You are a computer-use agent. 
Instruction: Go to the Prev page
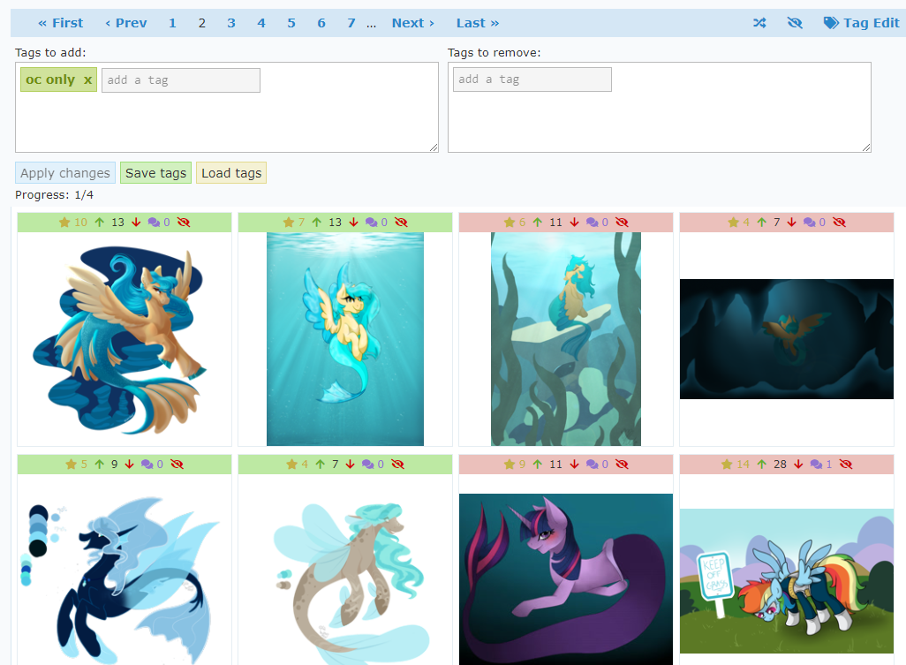(x=126, y=23)
